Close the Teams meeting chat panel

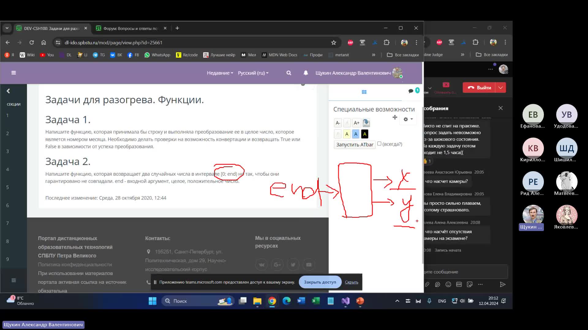pos(500,108)
